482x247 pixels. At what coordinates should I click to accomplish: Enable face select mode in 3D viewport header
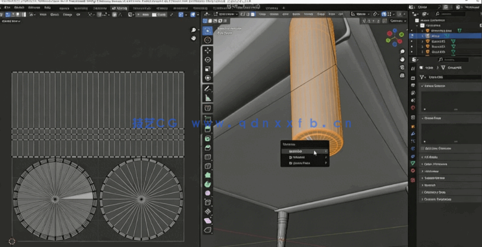(253, 14)
